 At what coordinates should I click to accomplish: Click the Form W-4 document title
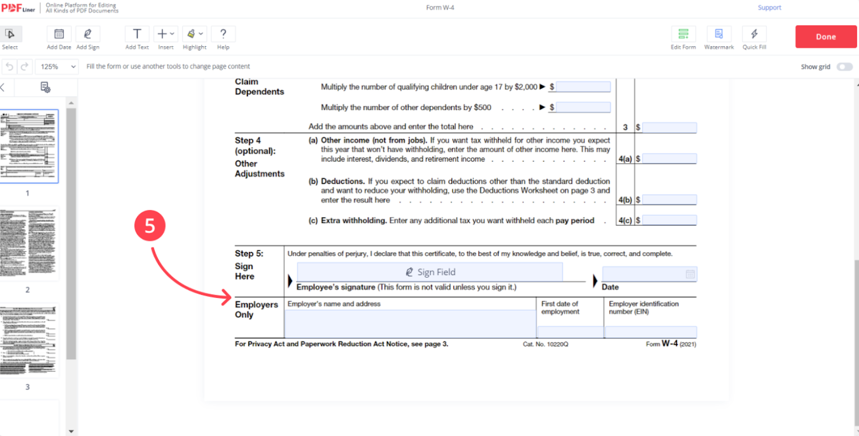[440, 8]
